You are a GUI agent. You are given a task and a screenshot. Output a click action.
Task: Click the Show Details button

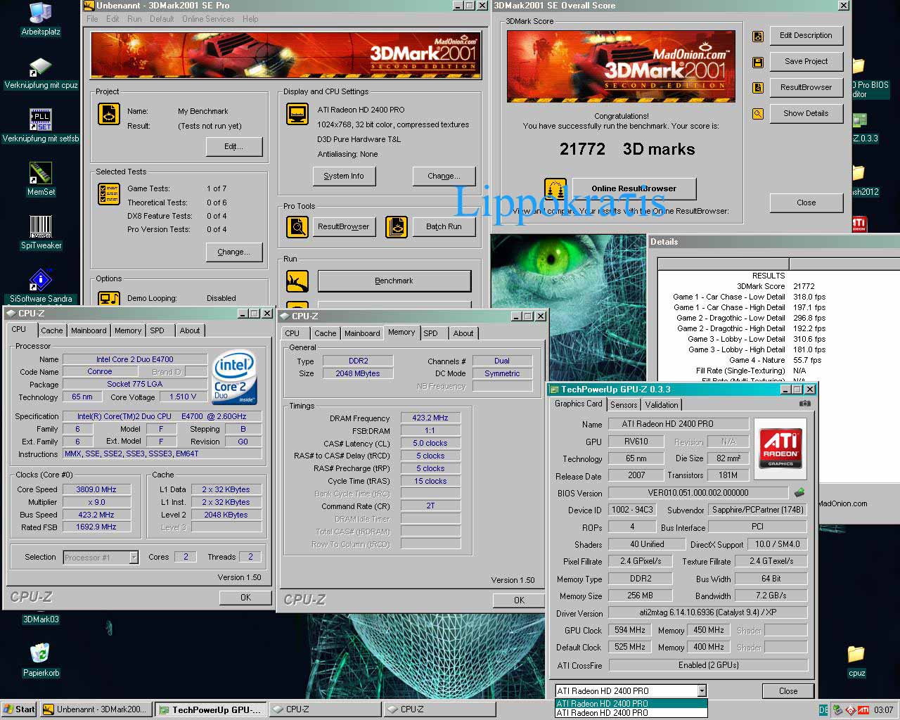point(806,113)
